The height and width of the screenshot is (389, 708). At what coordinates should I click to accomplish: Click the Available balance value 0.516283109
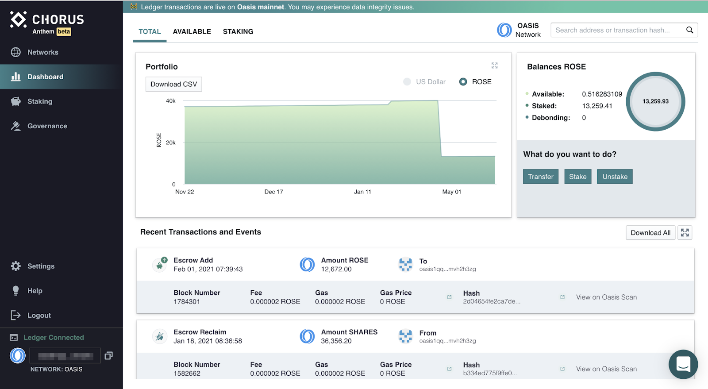tap(602, 94)
